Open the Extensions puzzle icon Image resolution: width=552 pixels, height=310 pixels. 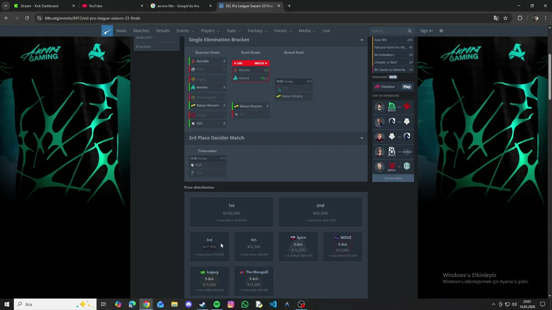[x=520, y=18]
